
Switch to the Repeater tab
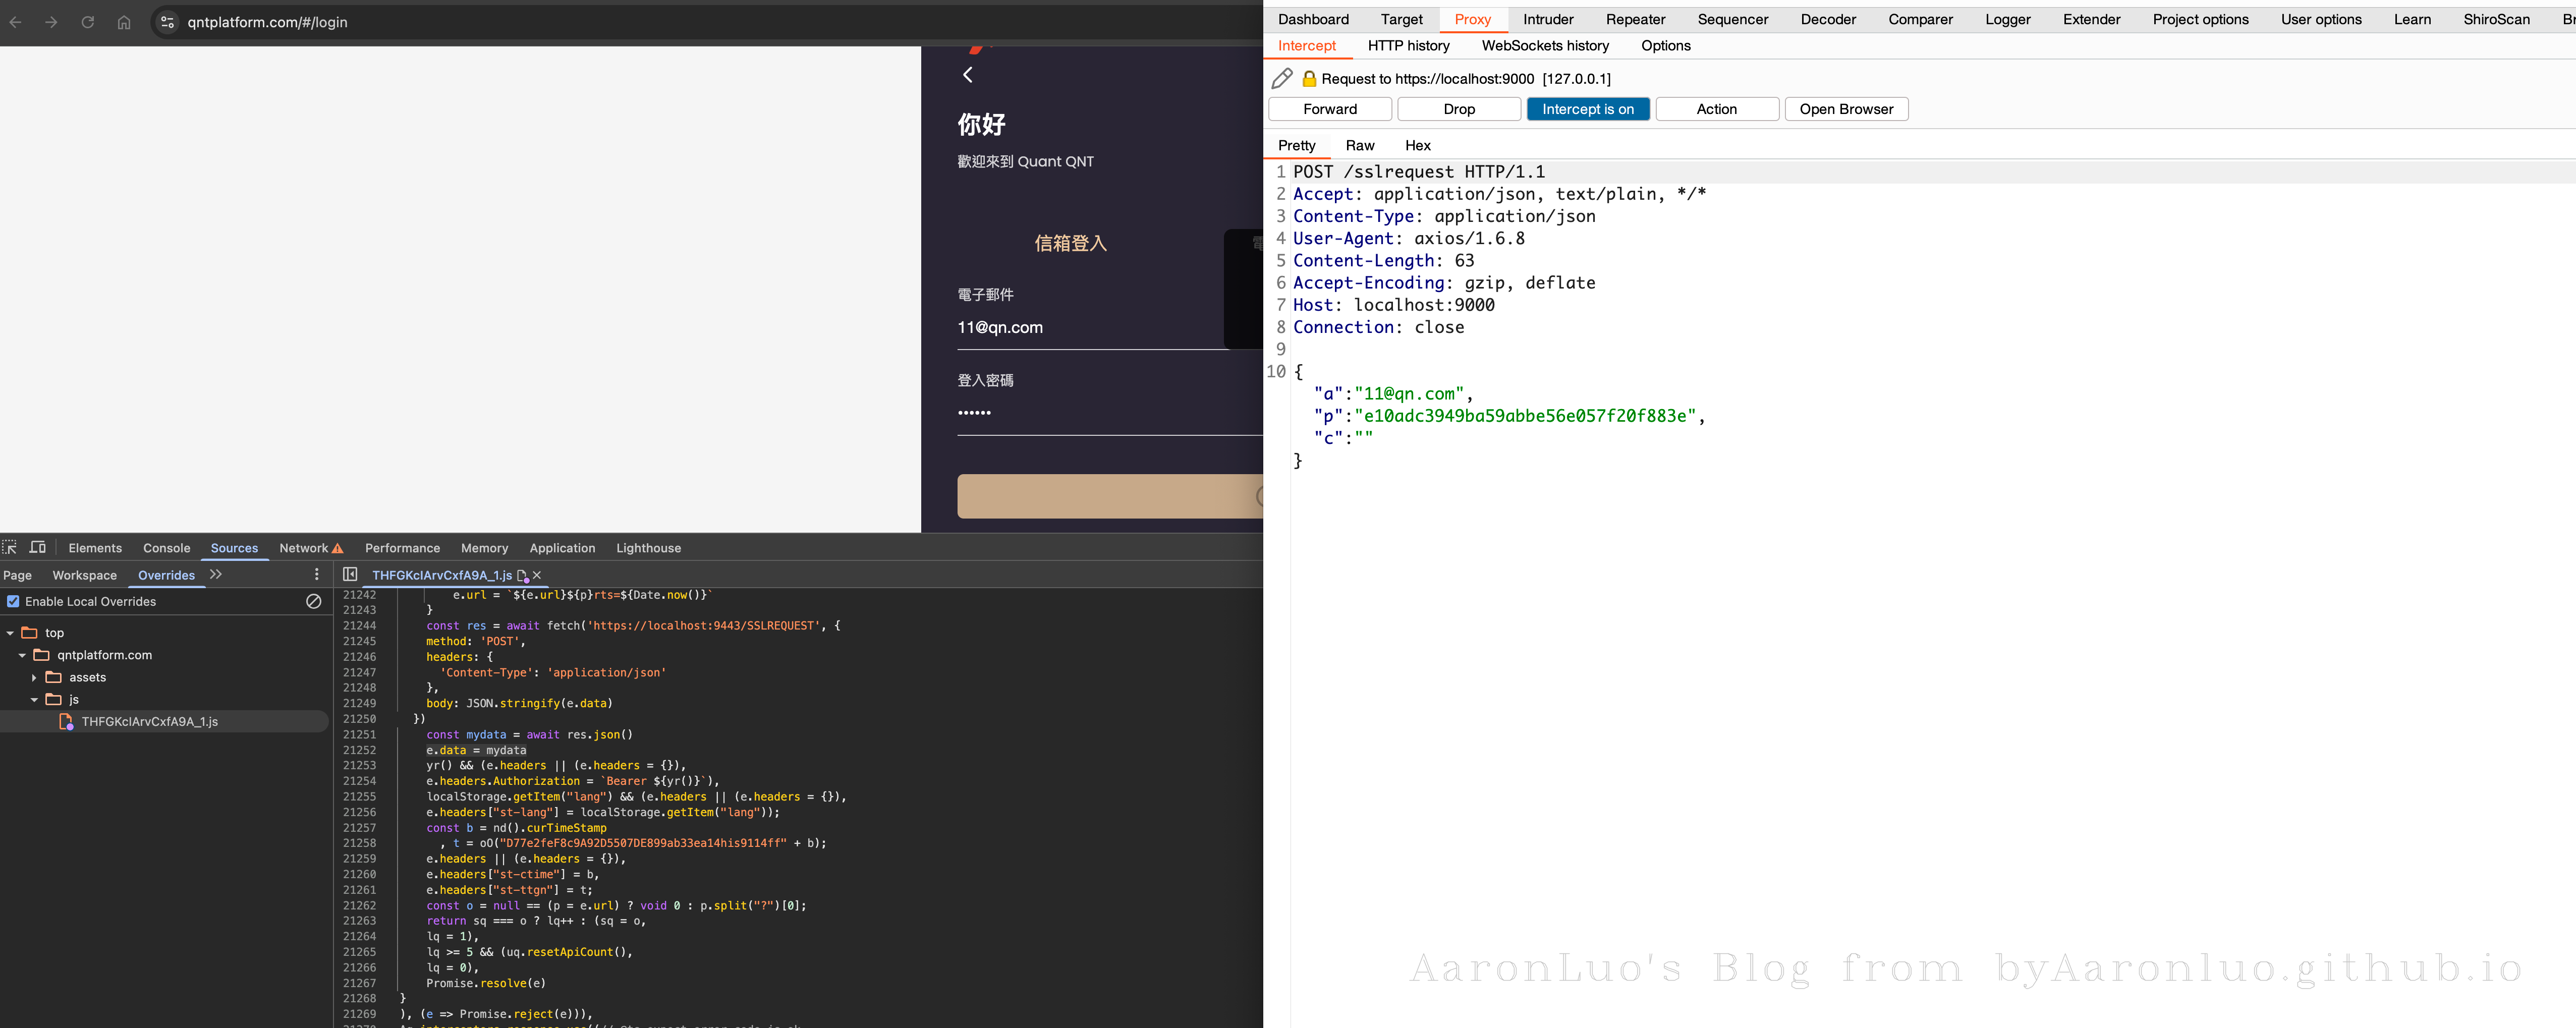[1635, 19]
